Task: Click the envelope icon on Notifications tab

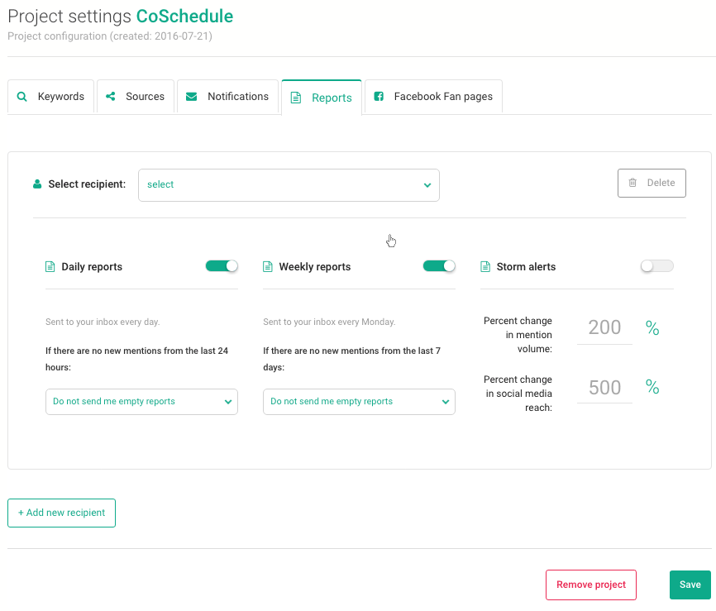Action: (x=191, y=97)
